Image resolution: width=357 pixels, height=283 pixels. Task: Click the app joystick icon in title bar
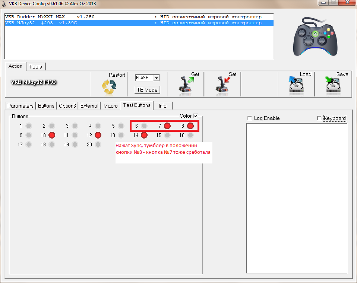point(4,3)
